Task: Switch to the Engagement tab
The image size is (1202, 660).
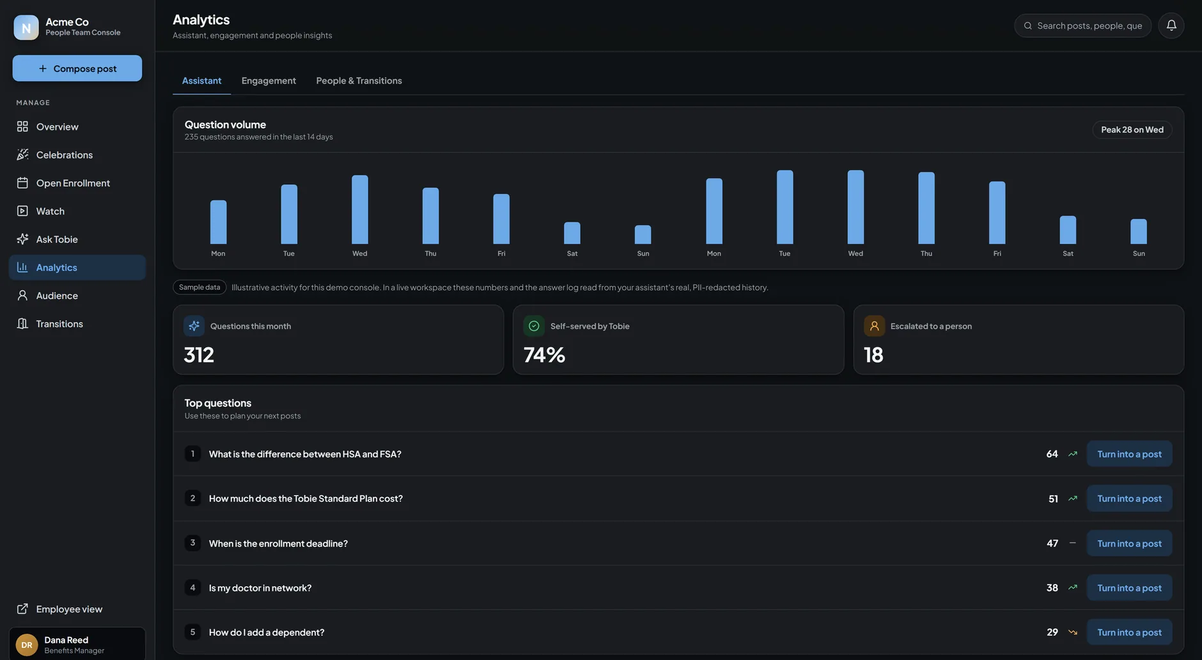Action: tap(269, 81)
